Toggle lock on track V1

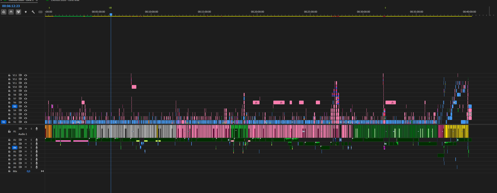pyautogui.click(x=10, y=122)
